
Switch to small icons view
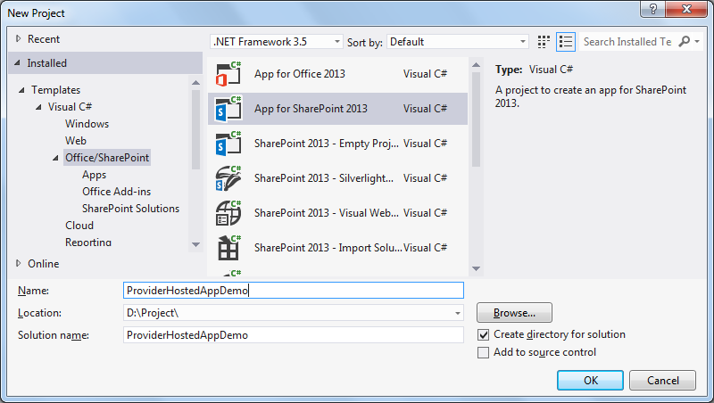544,42
